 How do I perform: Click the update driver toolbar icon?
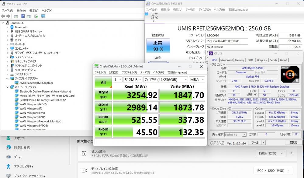(x=36, y=16)
